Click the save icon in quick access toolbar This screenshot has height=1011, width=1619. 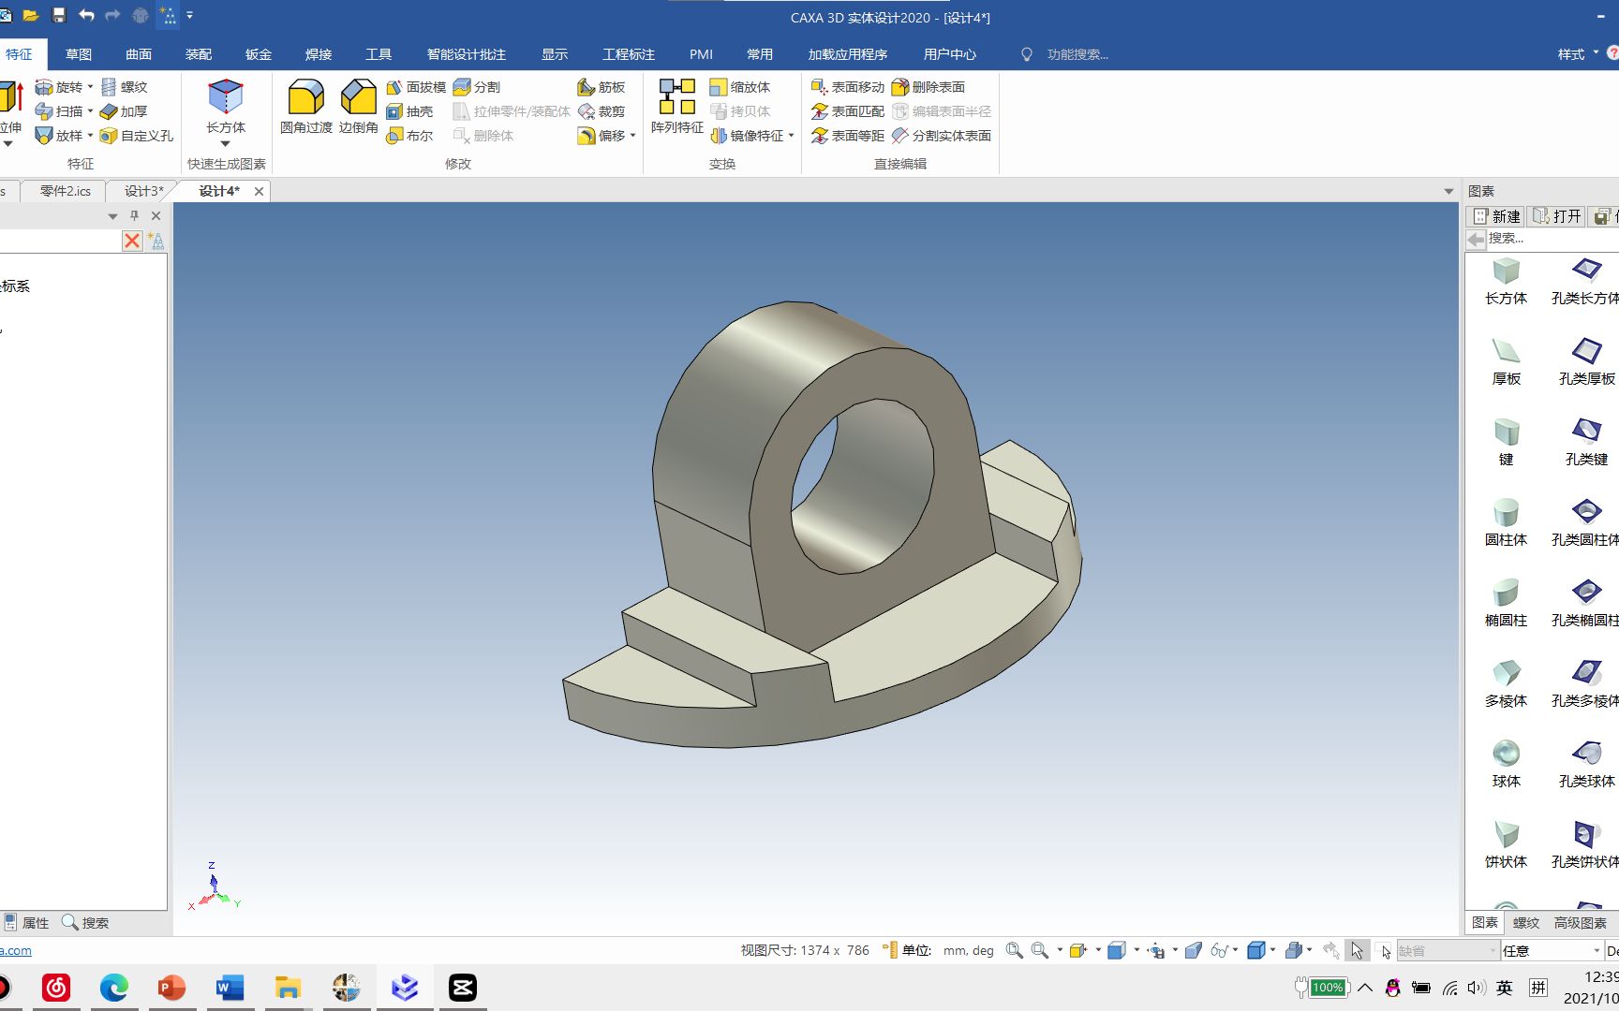coord(59,15)
